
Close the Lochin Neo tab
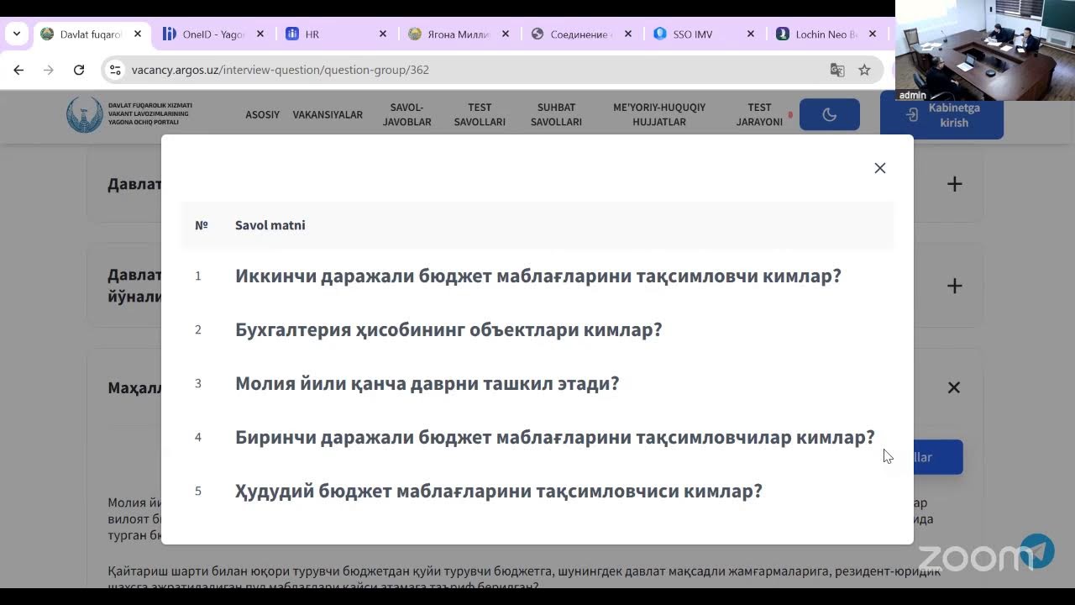873,34
